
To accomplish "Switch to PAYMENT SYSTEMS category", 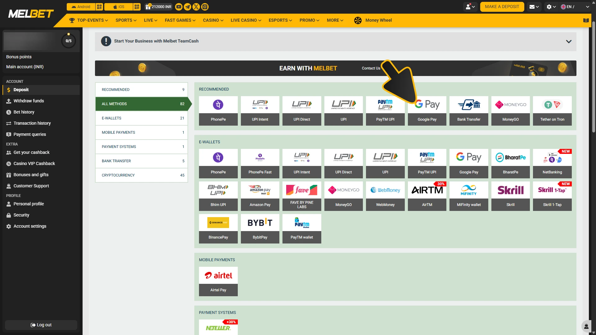I will click(x=142, y=147).
